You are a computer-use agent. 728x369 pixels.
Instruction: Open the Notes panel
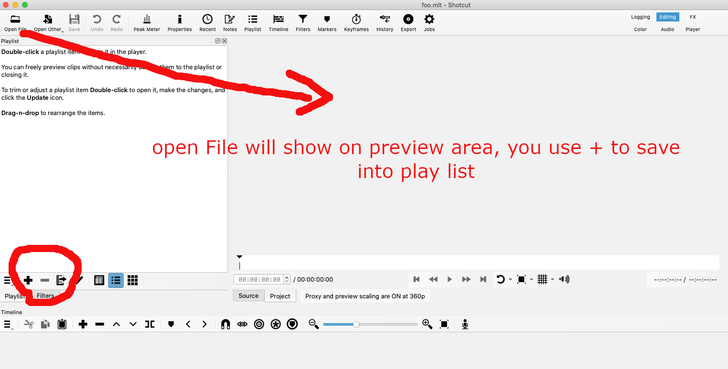click(x=230, y=22)
